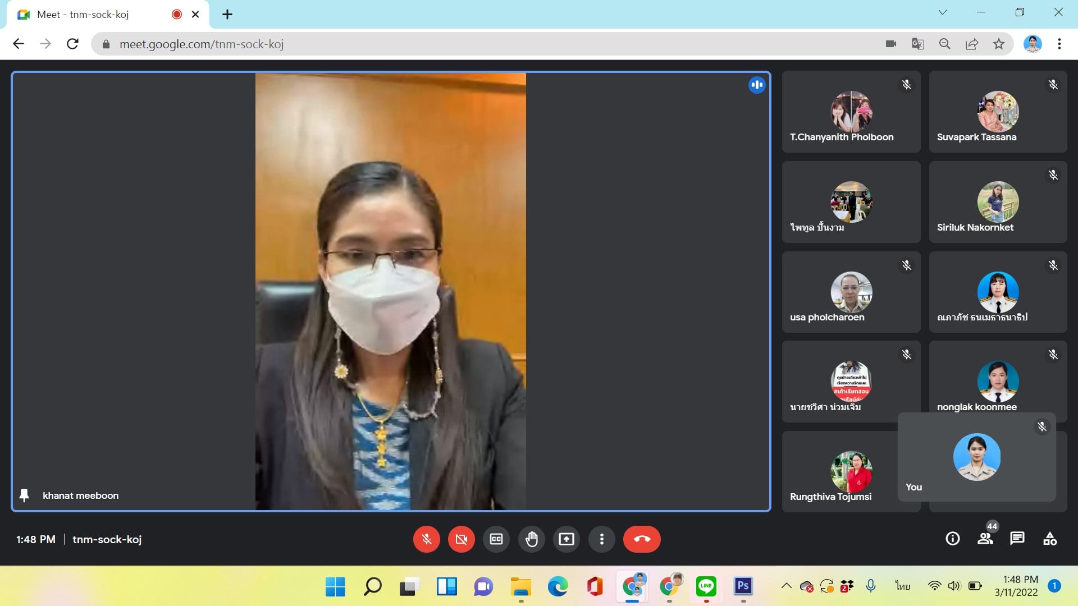Open taskbar Search
Viewport: 1078px width, 606px height.
[372, 587]
